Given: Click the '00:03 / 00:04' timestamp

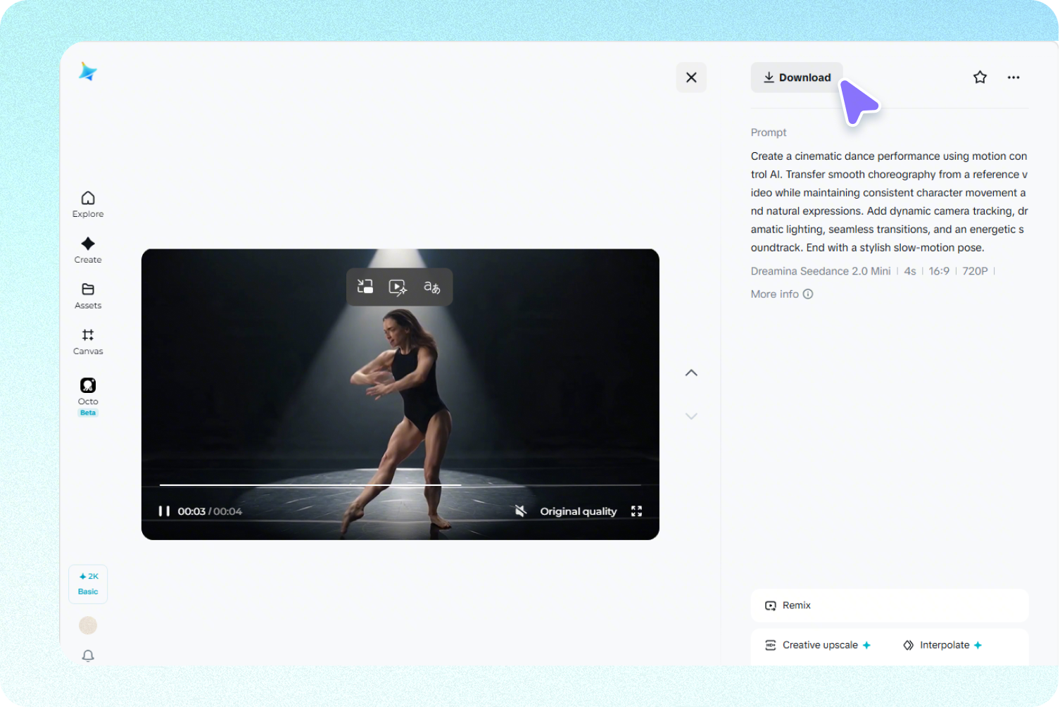Looking at the screenshot, I should click(210, 511).
